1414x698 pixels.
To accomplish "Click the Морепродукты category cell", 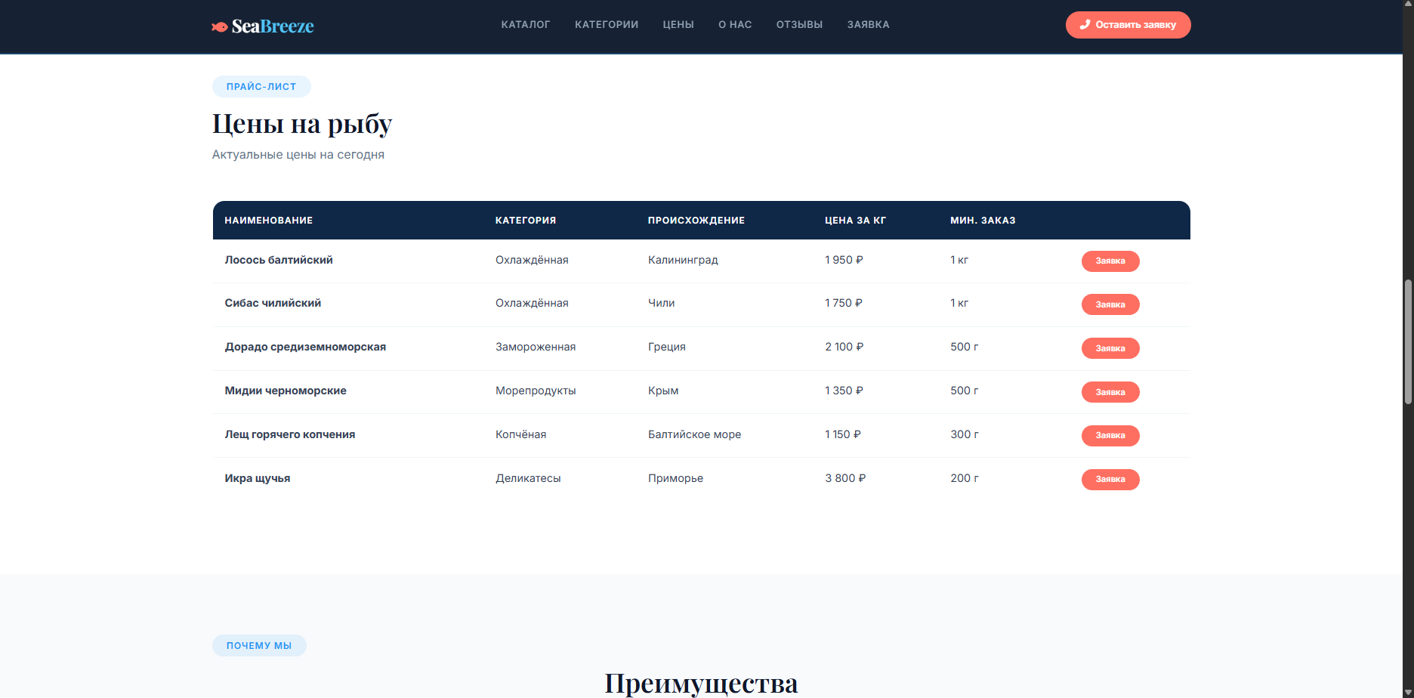I will click(536, 391).
